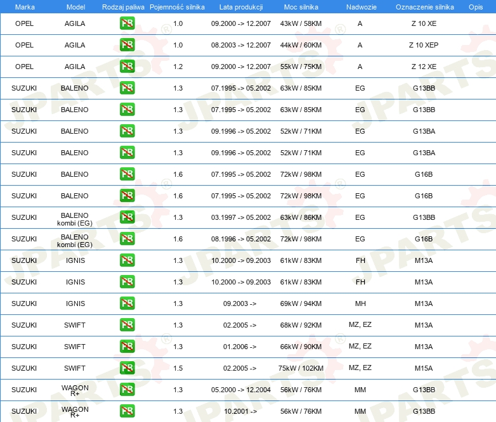Click fuel icon in WAGON R+ 10.2001 row
Screen dimensions: 496x422
(x=127, y=411)
